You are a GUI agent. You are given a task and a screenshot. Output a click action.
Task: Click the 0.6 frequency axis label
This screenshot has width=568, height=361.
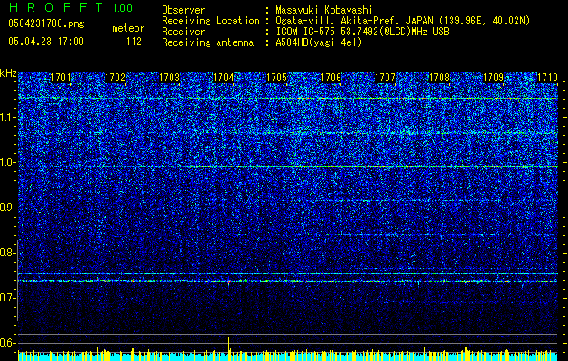coord(7,343)
